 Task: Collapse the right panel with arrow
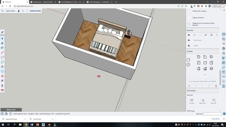pos(224,10)
